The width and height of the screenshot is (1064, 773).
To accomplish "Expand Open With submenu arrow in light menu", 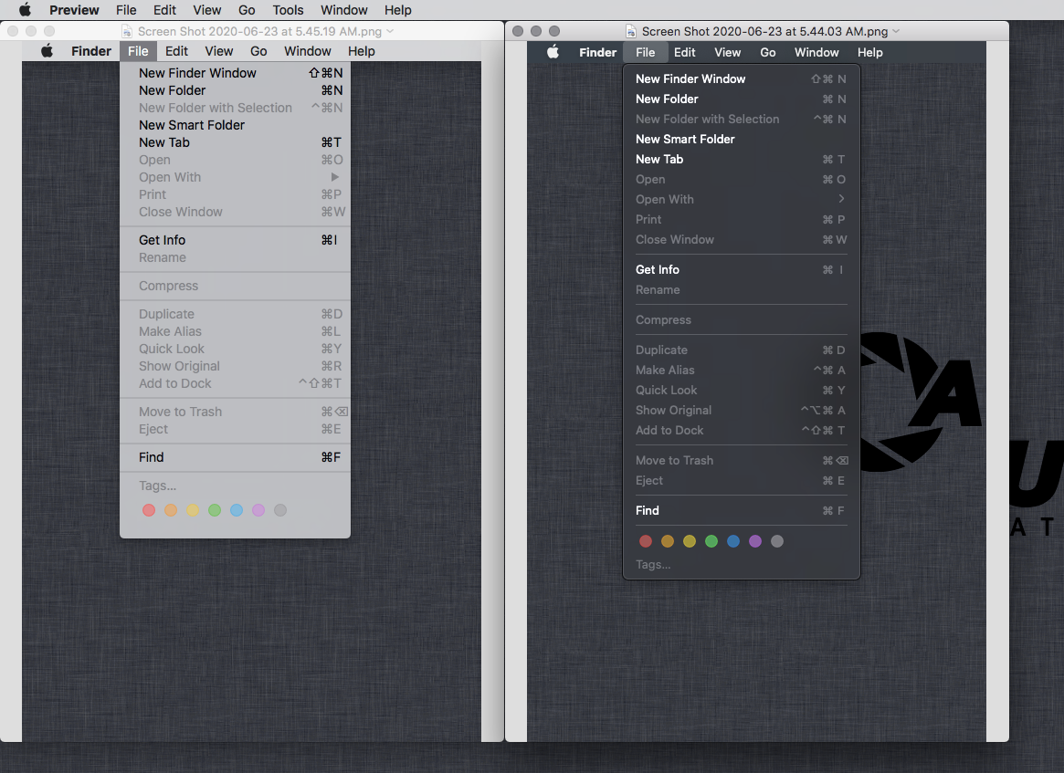I will coord(335,177).
